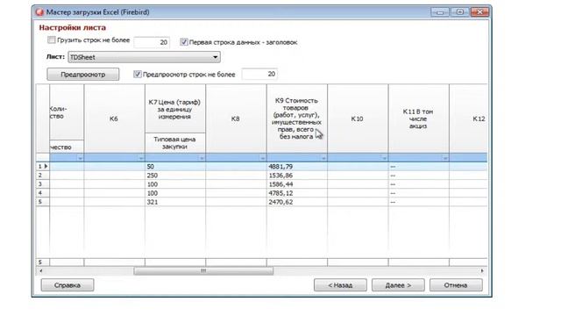The height and width of the screenshot is (316, 561).
Task: Cancel the wizard with the Отмена button
Action: (456, 285)
